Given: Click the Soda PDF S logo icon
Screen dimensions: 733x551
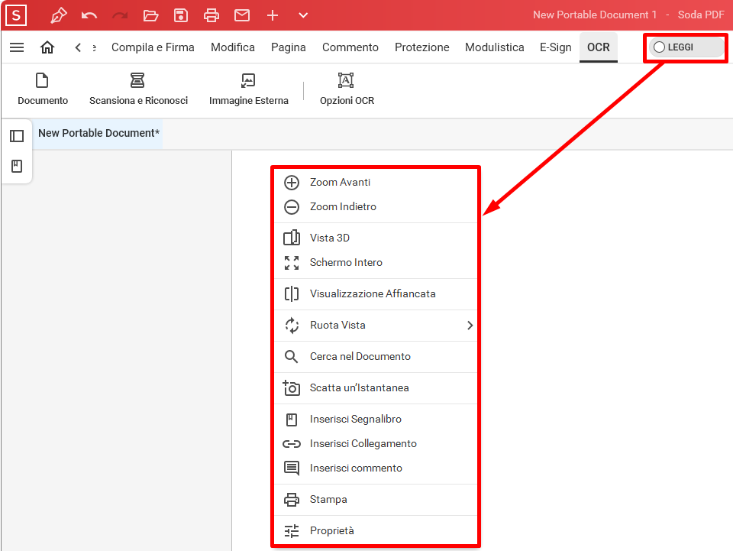Looking at the screenshot, I should click(16, 15).
